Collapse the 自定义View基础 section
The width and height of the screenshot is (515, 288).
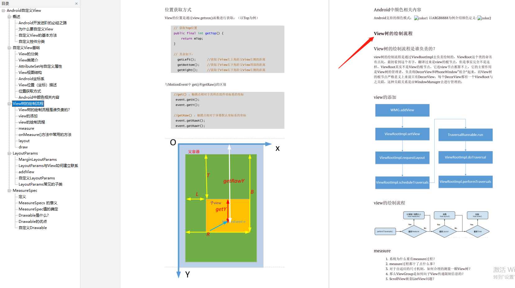pos(9,48)
